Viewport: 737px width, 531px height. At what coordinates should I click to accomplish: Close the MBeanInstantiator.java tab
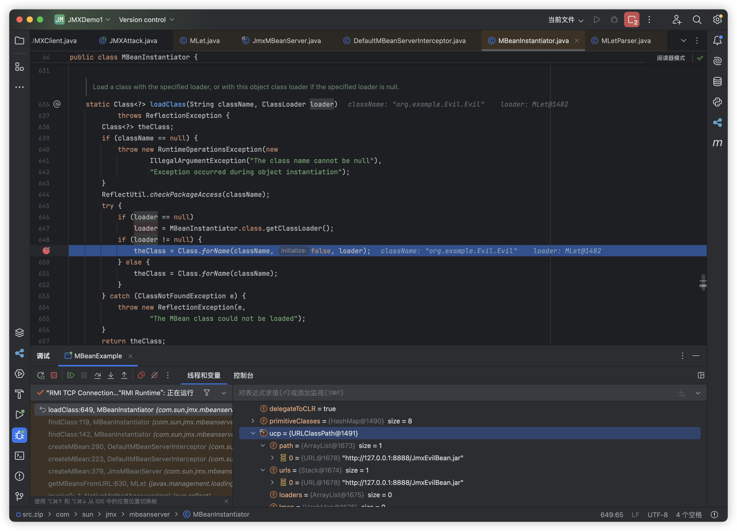576,40
